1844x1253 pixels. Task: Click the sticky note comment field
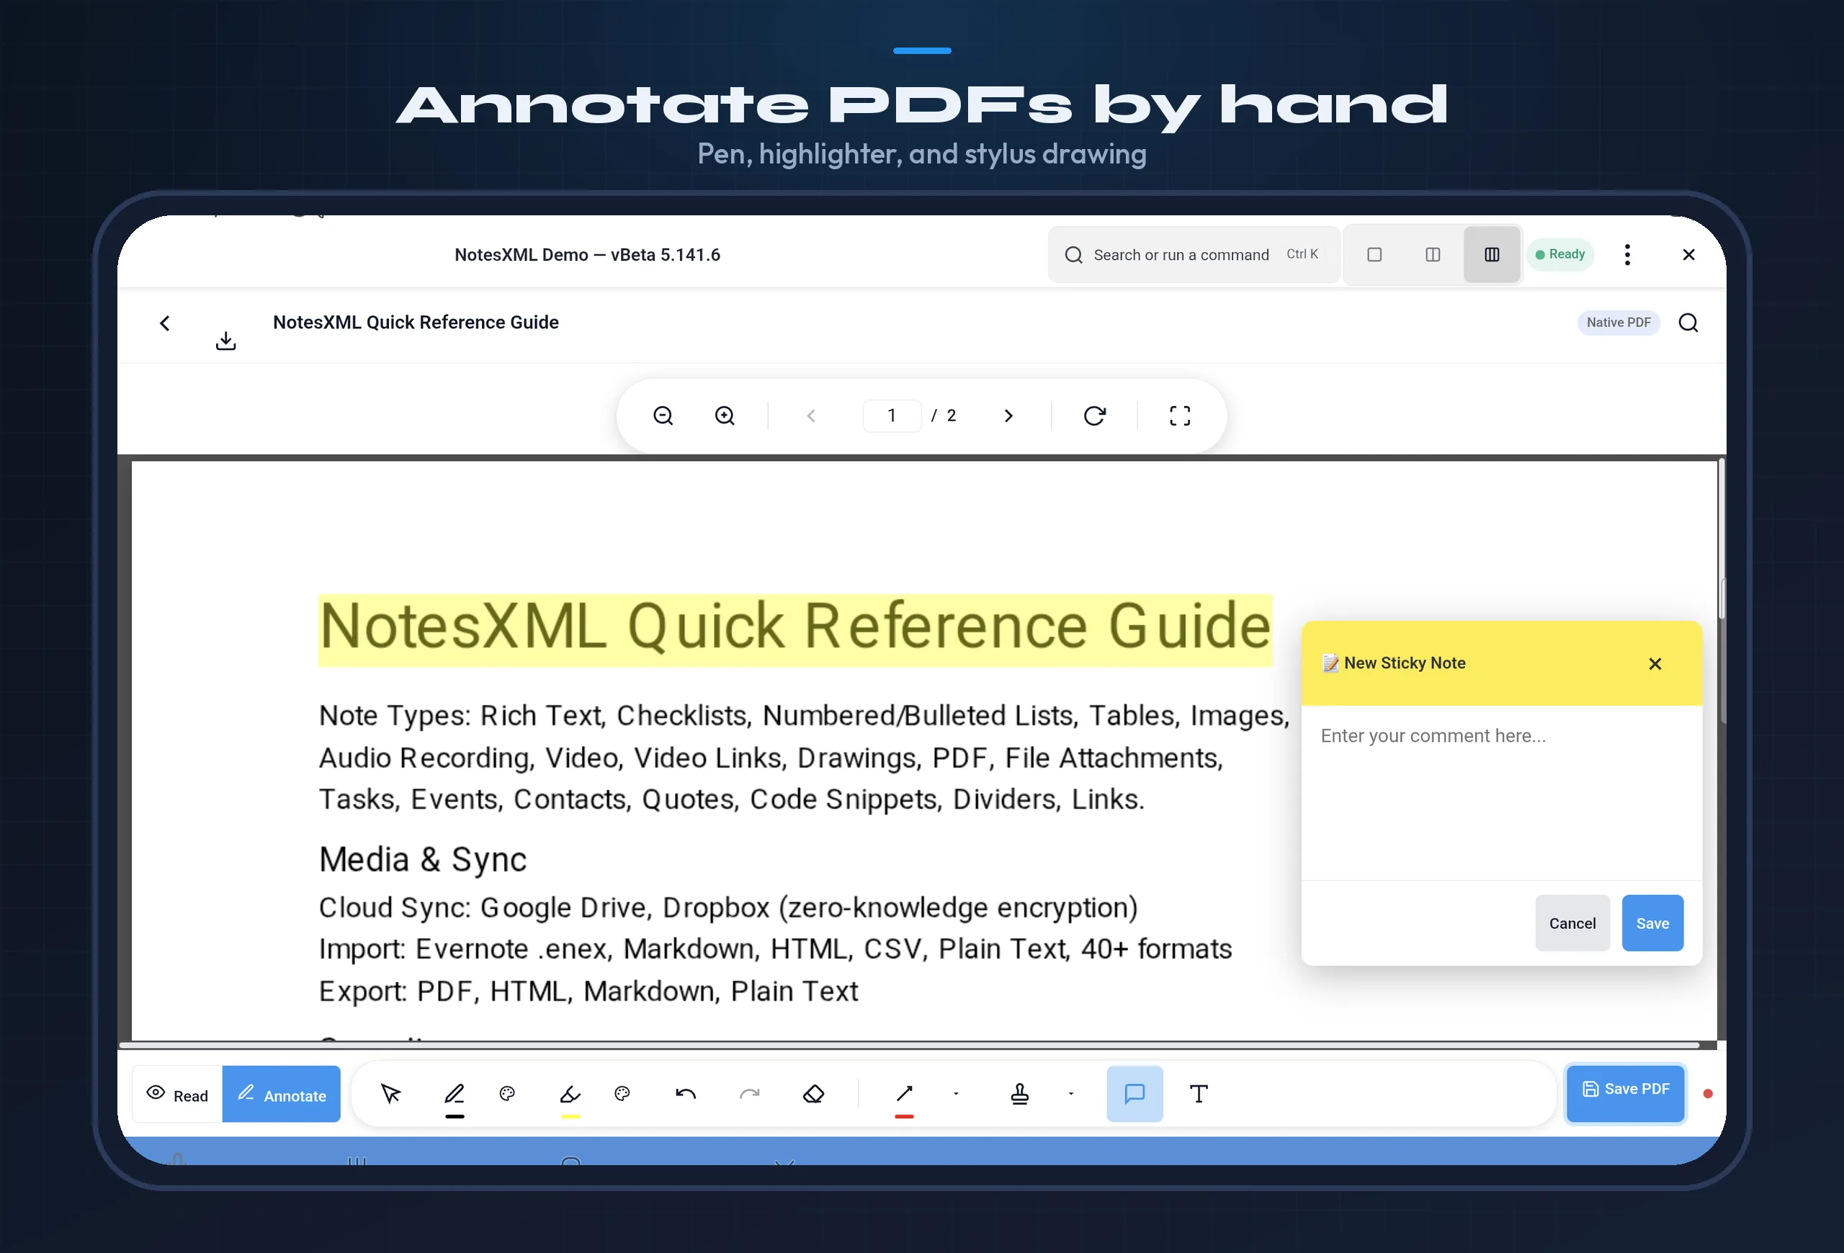coord(1501,793)
